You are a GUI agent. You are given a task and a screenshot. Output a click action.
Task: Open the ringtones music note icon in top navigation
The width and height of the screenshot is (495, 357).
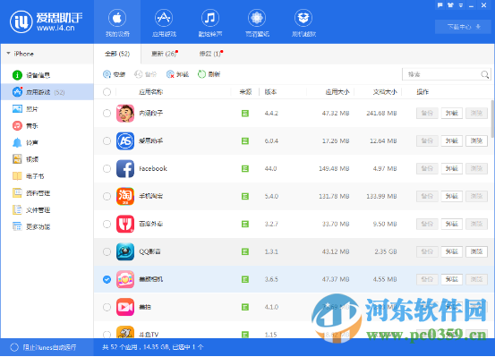click(210, 18)
